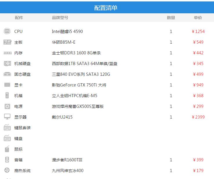Select the empty 键盘 category label
Screen dimensions: 214x179
tap(18, 139)
